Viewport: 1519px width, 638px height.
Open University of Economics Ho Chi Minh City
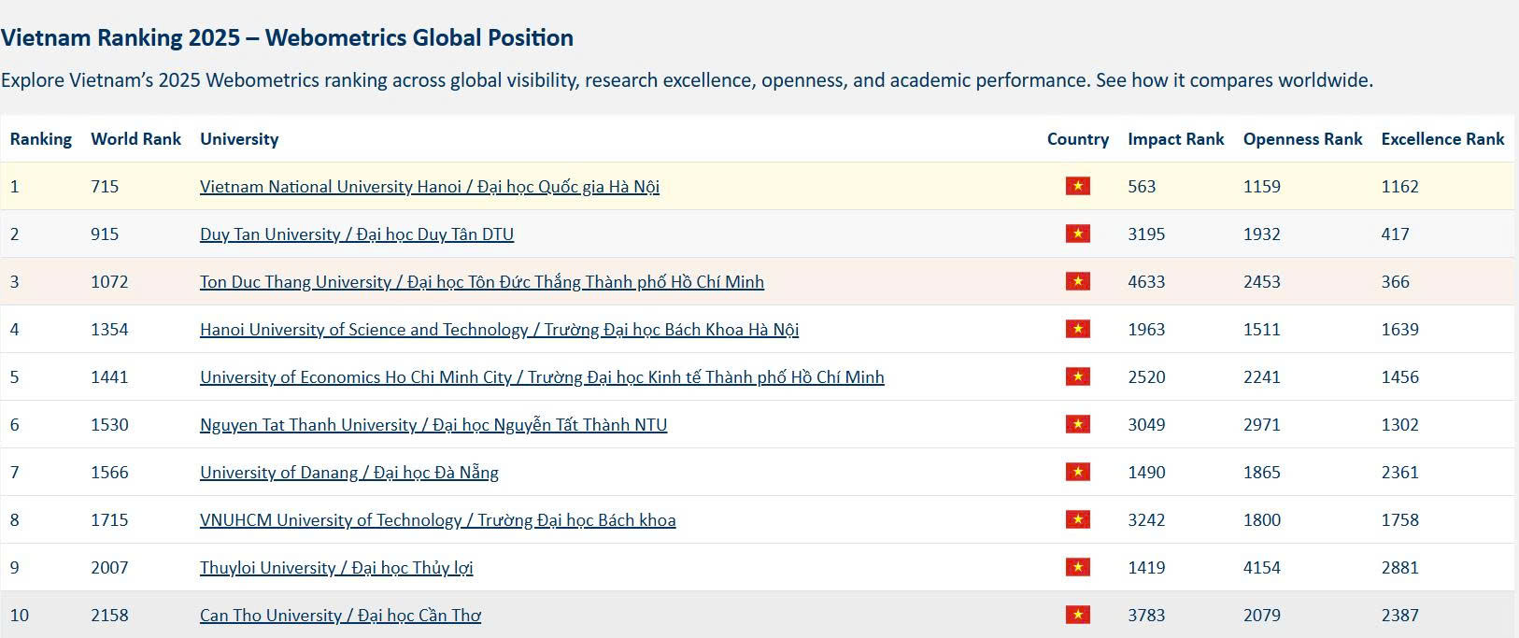541,377
